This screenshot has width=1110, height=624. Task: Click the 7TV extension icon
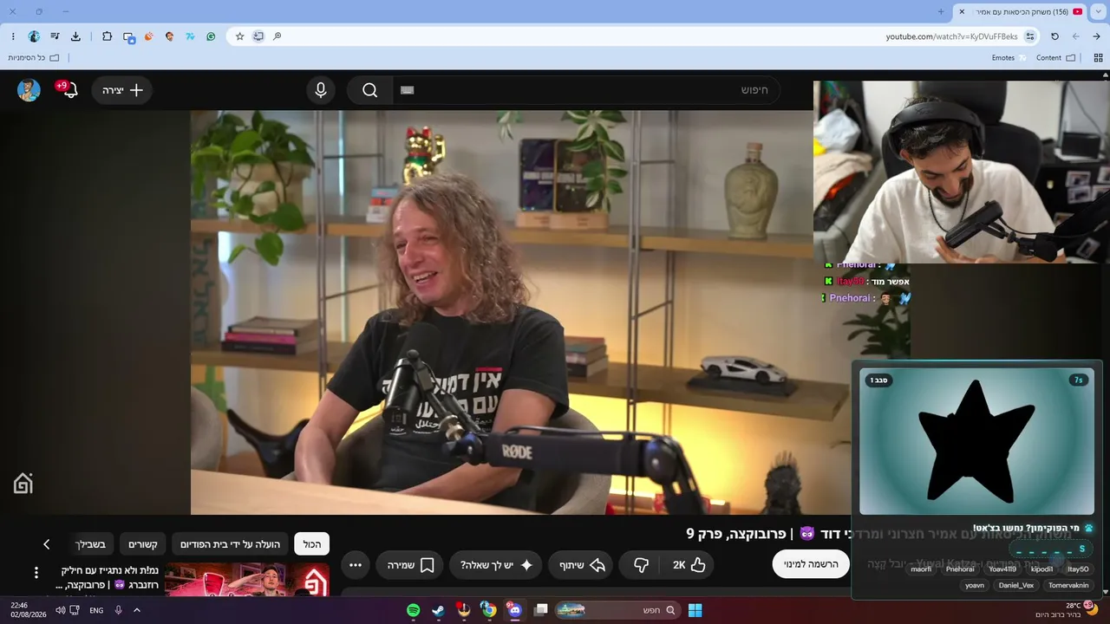190,36
